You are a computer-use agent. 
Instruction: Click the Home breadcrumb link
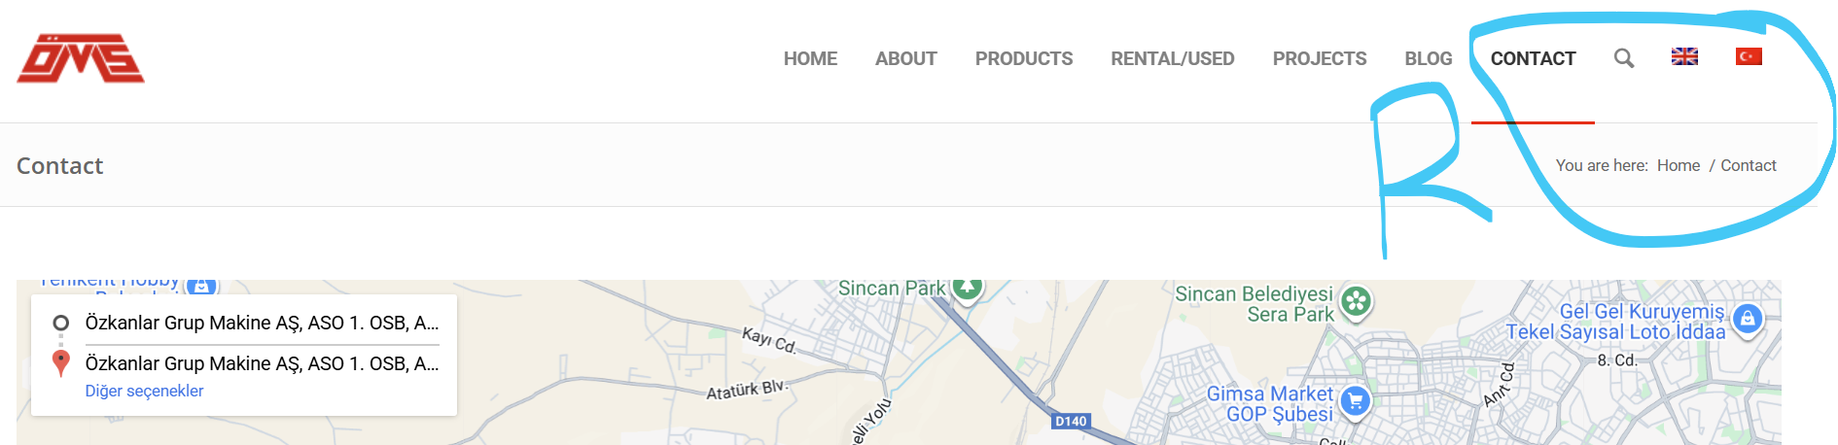click(1679, 165)
